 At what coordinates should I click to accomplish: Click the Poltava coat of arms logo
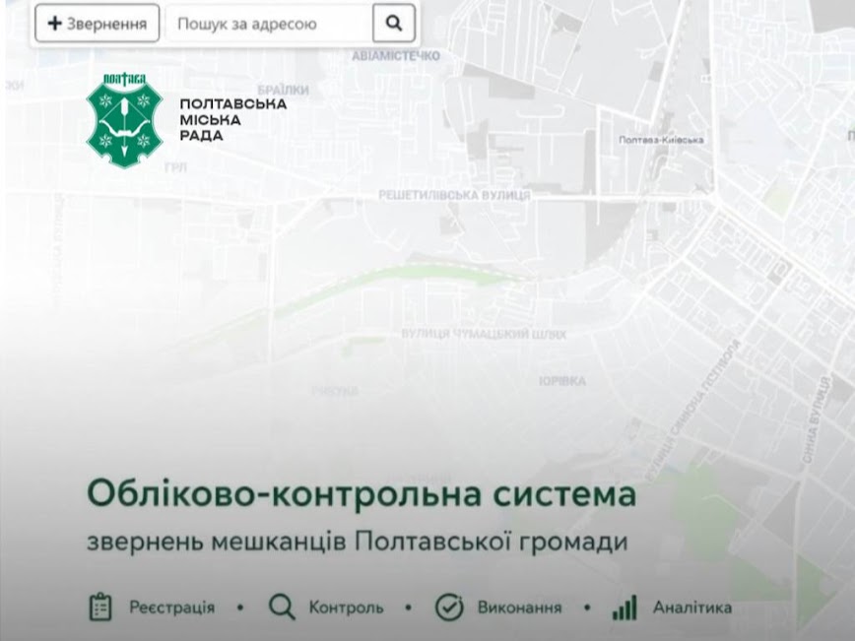click(125, 120)
